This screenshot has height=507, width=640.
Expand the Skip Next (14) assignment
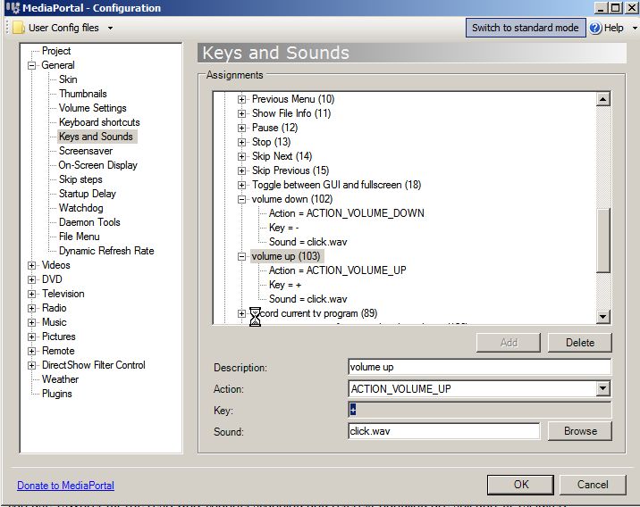[x=241, y=156]
